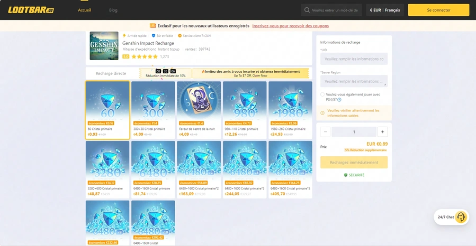Click the Sûr et fiable shield icon
This screenshot has height=246, width=476.
pyautogui.click(x=154, y=36)
